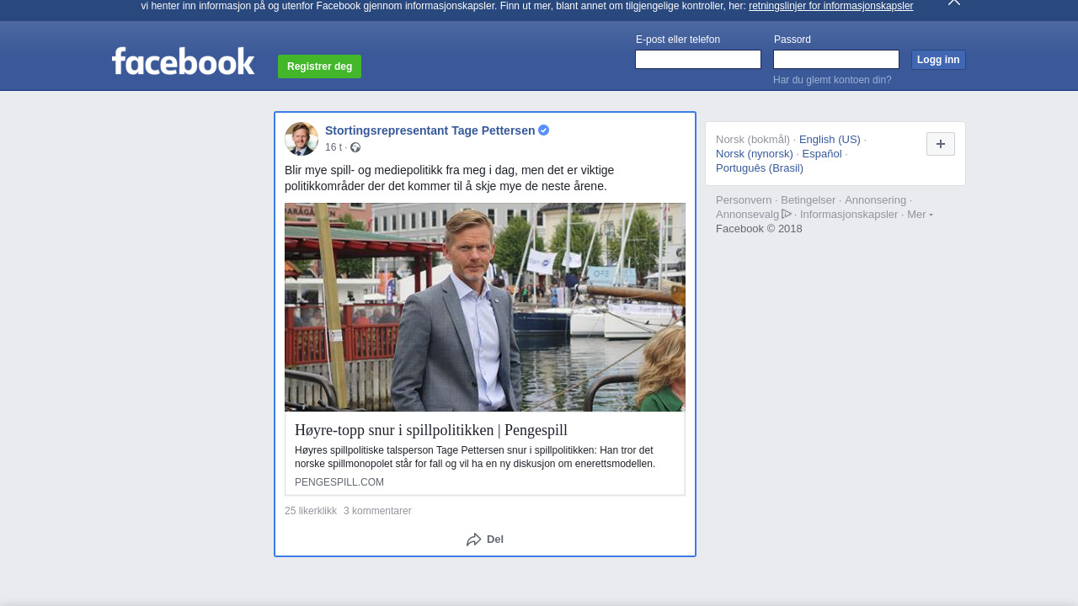Click the Registrer deg button
Screen dimensions: 1078x606
coord(319,66)
